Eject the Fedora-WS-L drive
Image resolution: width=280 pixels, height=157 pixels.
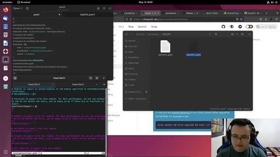click(x=146, y=92)
